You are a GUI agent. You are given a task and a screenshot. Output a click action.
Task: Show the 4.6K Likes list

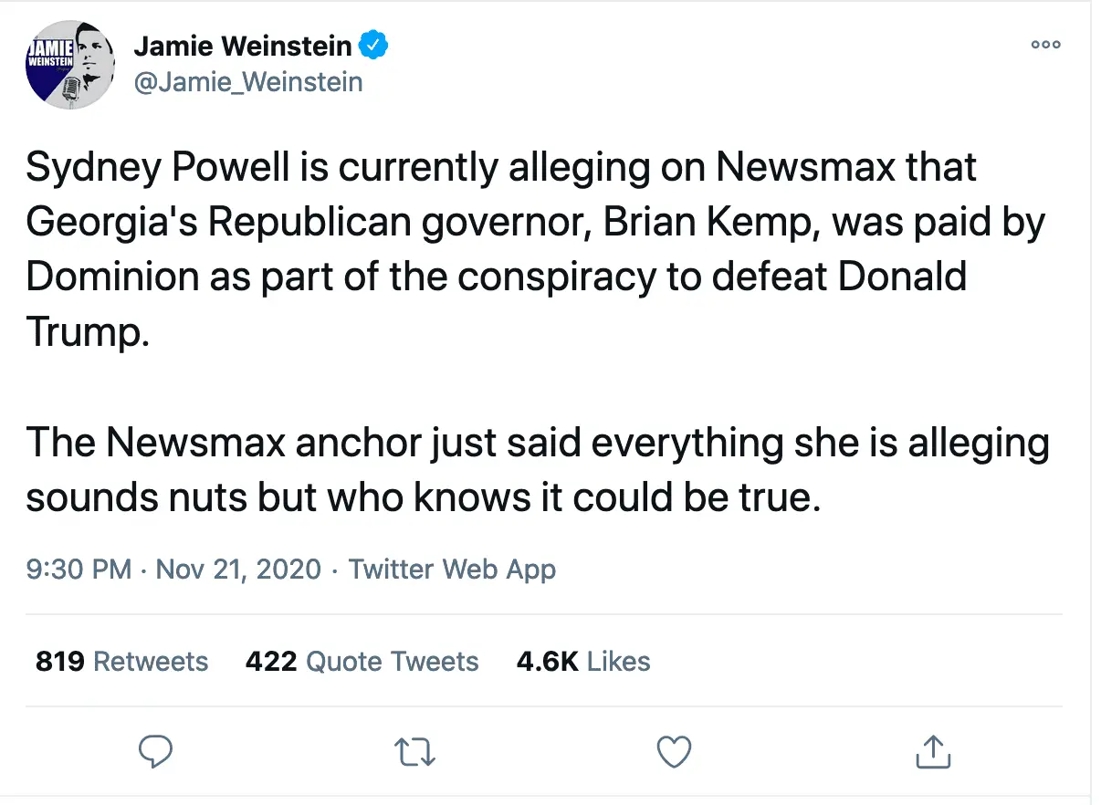tap(583, 661)
